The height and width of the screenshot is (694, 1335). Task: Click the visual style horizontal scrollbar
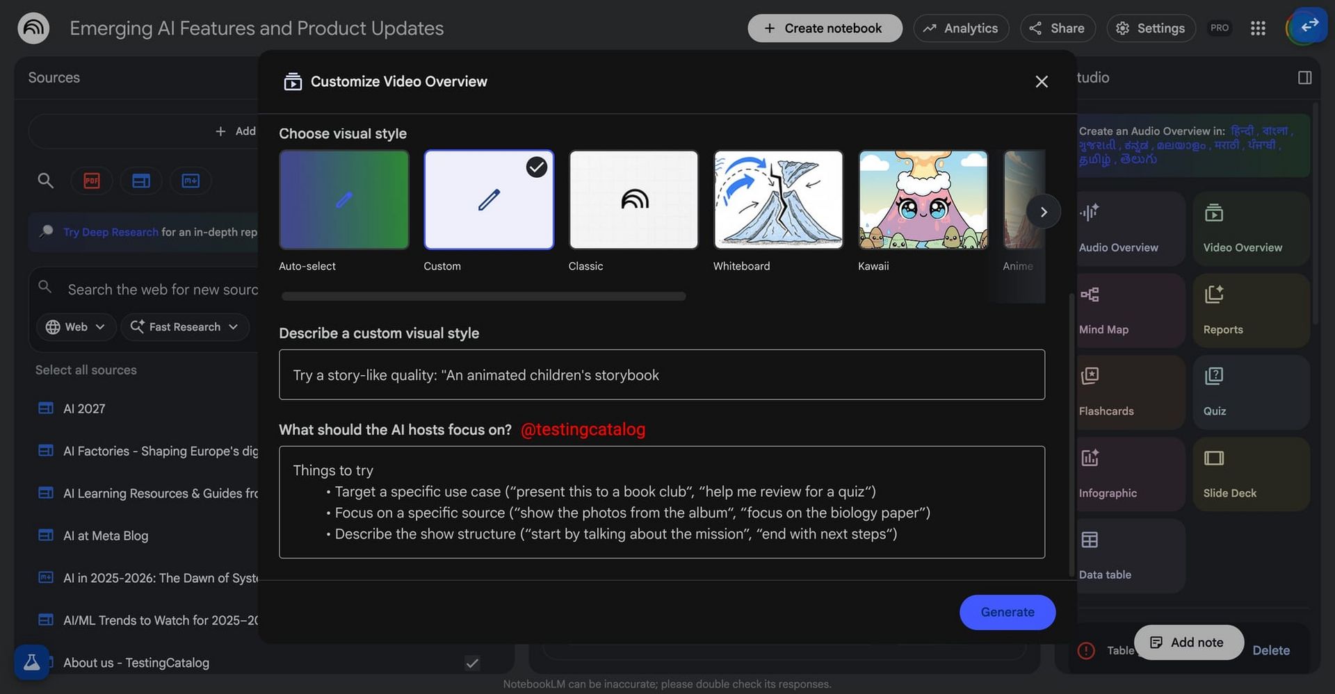pyautogui.click(x=483, y=297)
